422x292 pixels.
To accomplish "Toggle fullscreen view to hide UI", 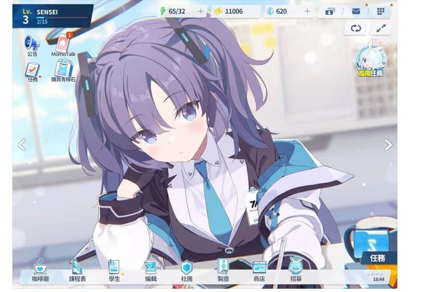I will [x=381, y=29].
